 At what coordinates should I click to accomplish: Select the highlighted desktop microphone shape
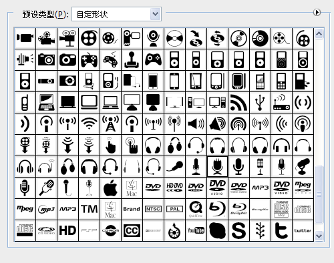217,166
